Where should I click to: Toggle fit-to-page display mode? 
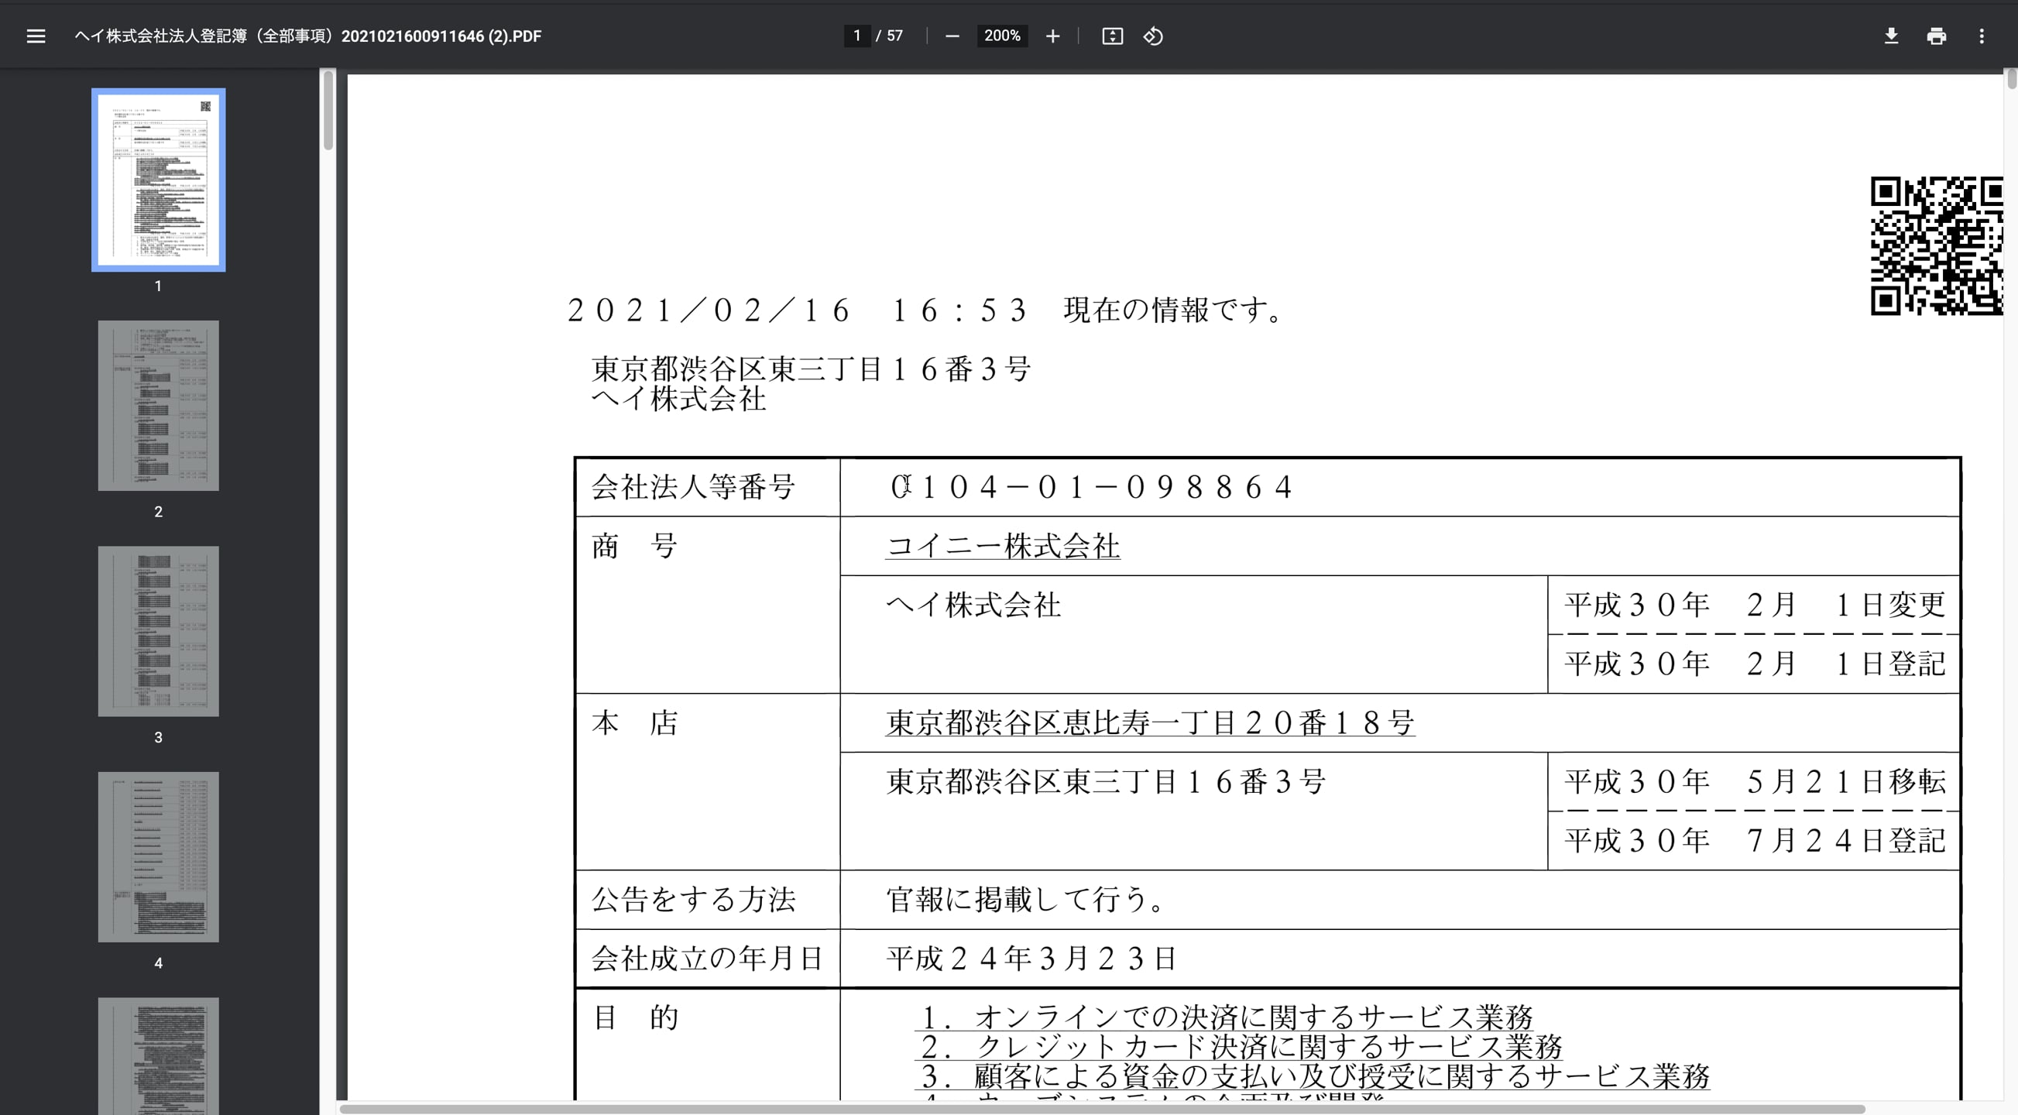pos(1113,36)
